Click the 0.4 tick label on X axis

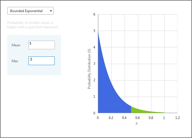[x=124, y=118]
